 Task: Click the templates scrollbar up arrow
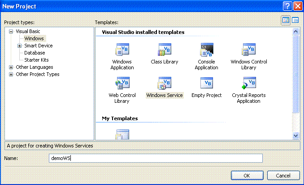[x=295, y=31]
